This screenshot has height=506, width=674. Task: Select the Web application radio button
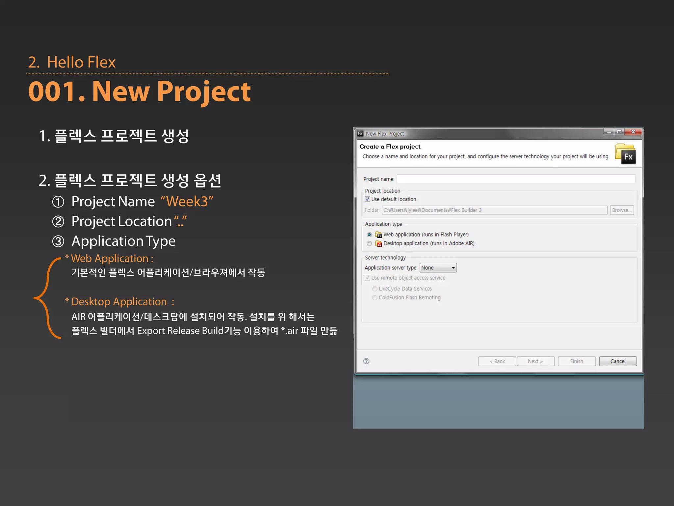tap(369, 235)
